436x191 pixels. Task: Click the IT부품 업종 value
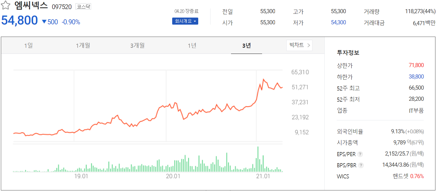(416, 110)
